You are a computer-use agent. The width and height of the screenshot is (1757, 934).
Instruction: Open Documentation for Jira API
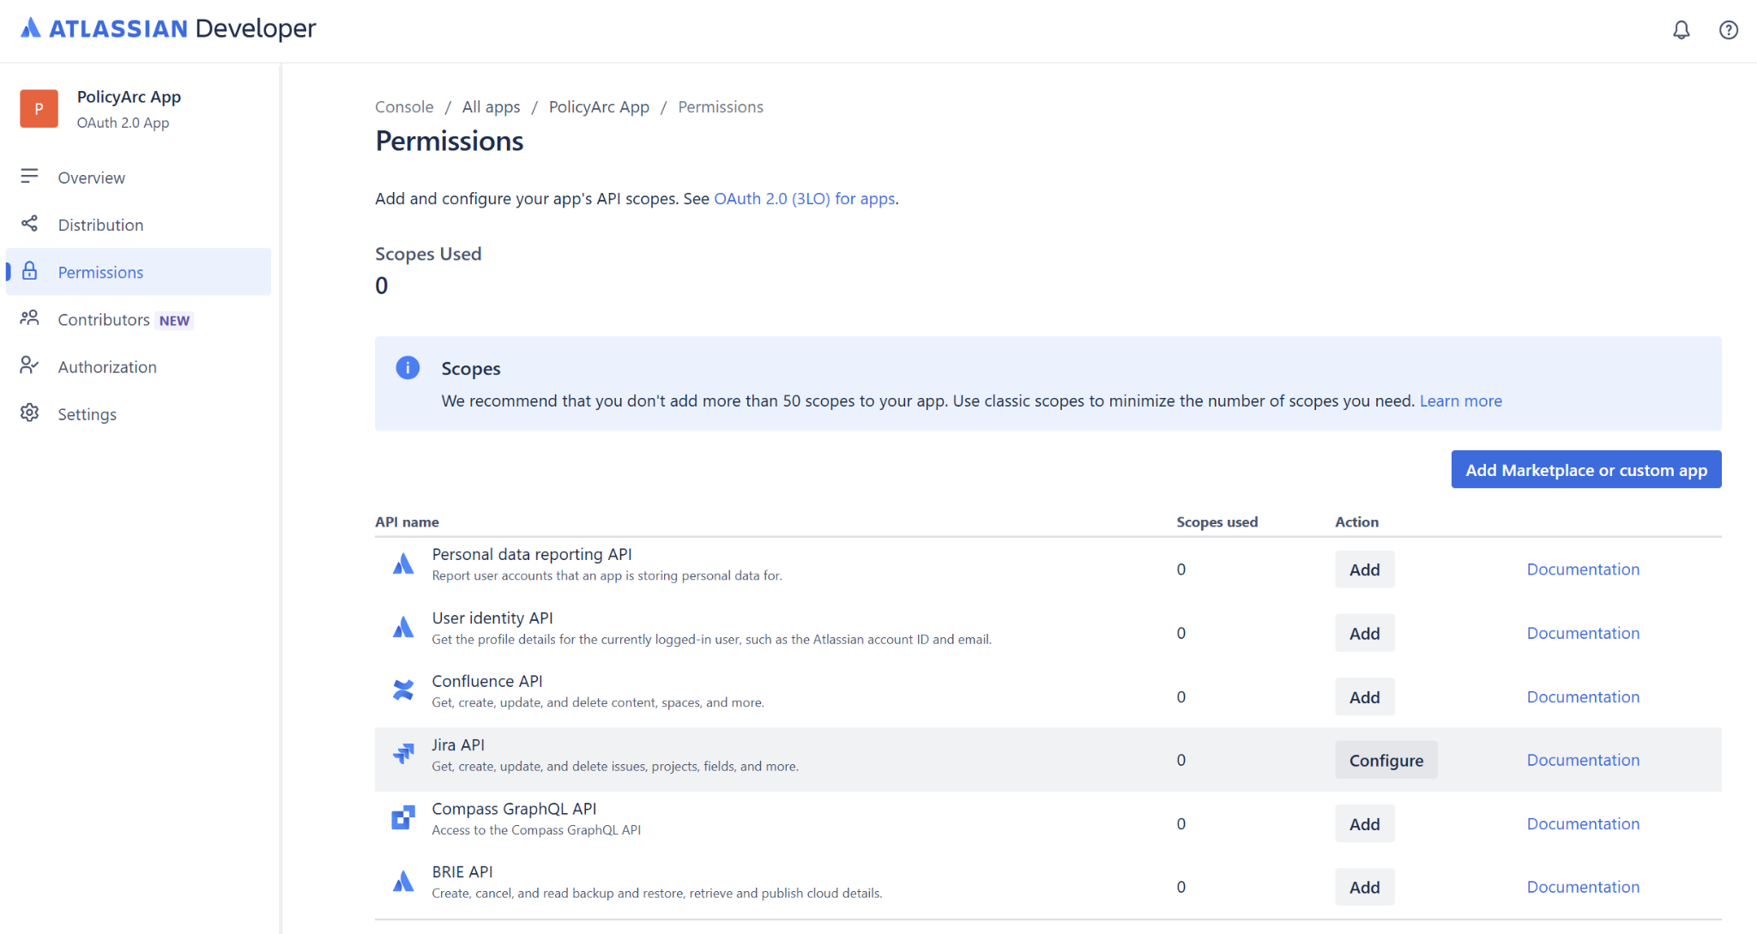pos(1583,760)
